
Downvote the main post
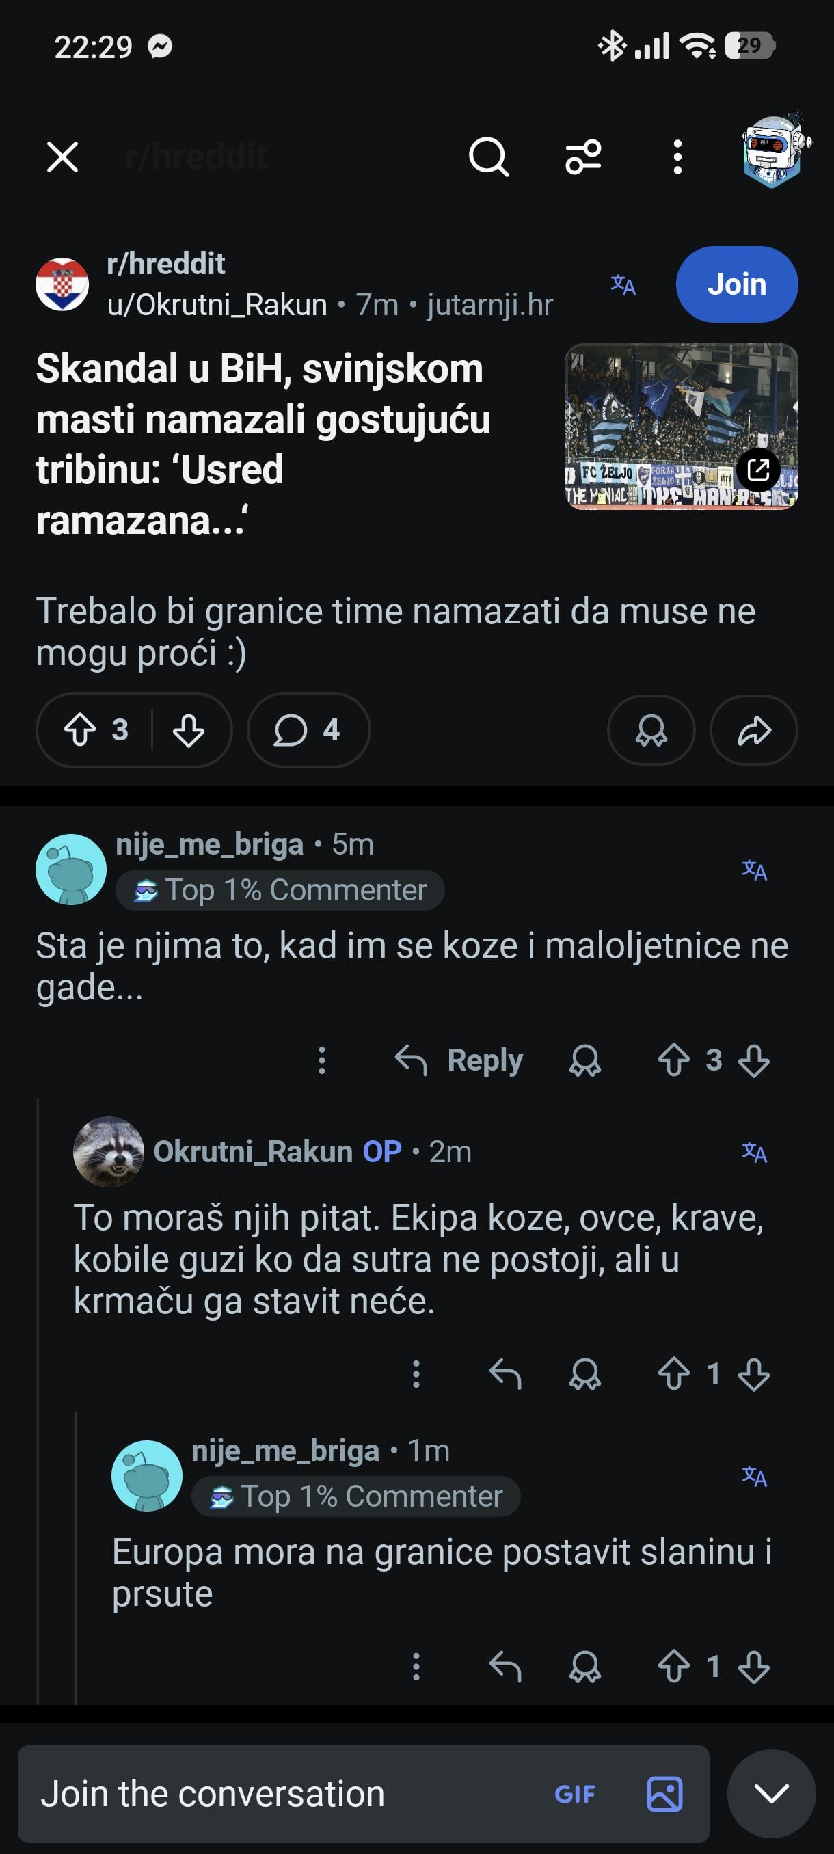tap(189, 730)
